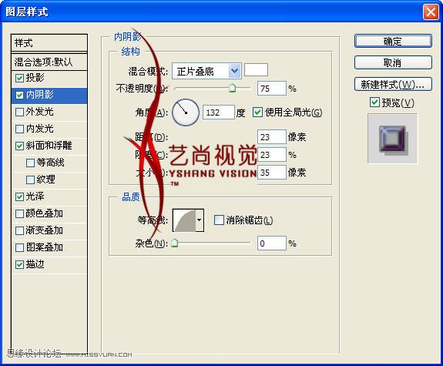
Task: Click the 不透明度 opacity slider handle
Action: (x=232, y=88)
